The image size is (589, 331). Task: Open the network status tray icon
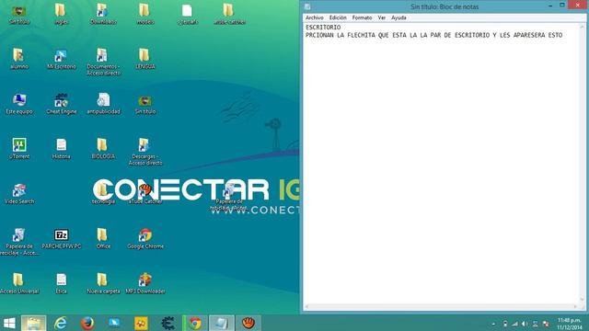click(514, 324)
